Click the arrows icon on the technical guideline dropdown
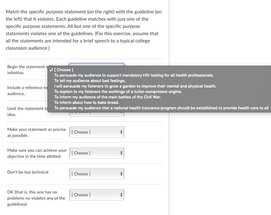 coord(121,174)
